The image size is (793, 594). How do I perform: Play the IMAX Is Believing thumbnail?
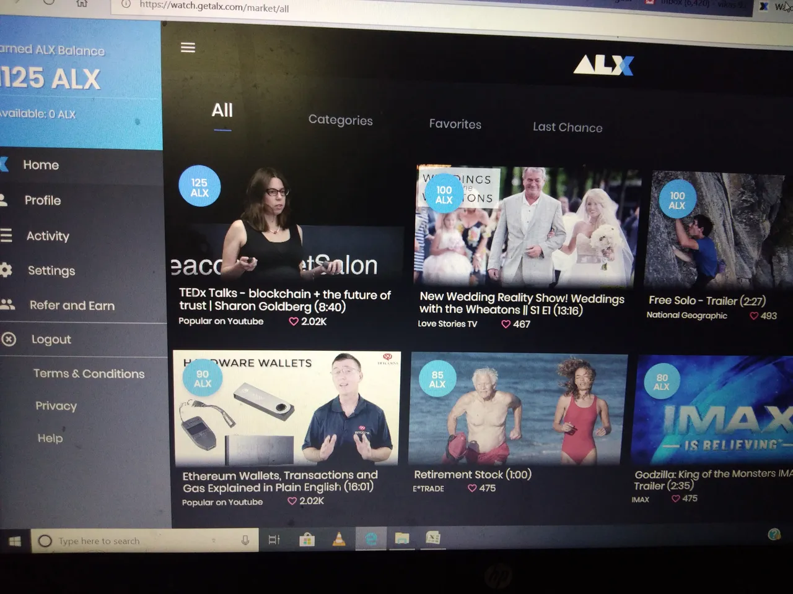712,411
